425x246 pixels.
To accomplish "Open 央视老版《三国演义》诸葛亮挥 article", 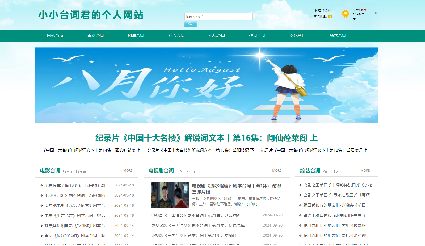I will pyautogui.click(x=198, y=226).
